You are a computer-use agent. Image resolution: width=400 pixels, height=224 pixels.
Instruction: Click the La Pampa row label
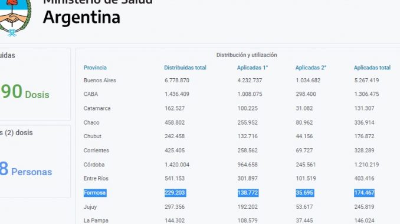[96, 220]
